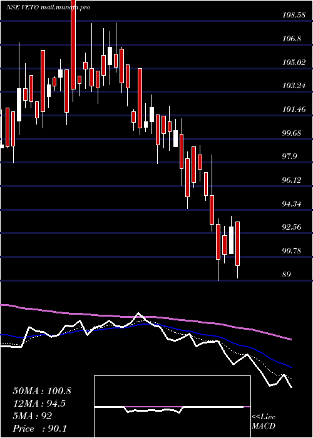Click the MACD inset panel
This screenshot has width=313, height=438.
coord(172,407)
